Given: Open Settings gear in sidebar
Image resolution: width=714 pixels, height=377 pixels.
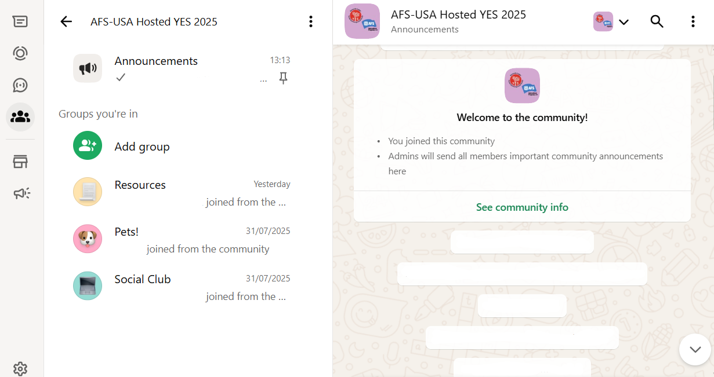Looking at the screenshot, I should pos(20,368).
